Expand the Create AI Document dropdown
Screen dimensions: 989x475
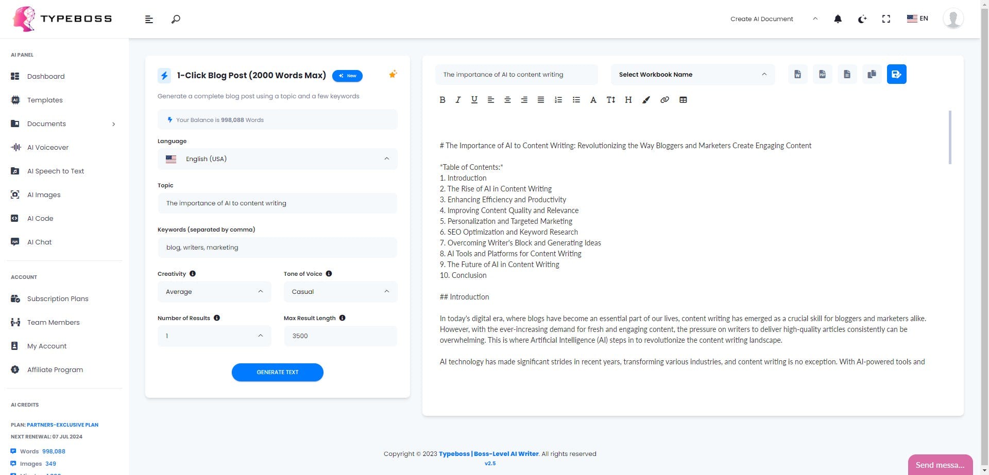[774, 19]
